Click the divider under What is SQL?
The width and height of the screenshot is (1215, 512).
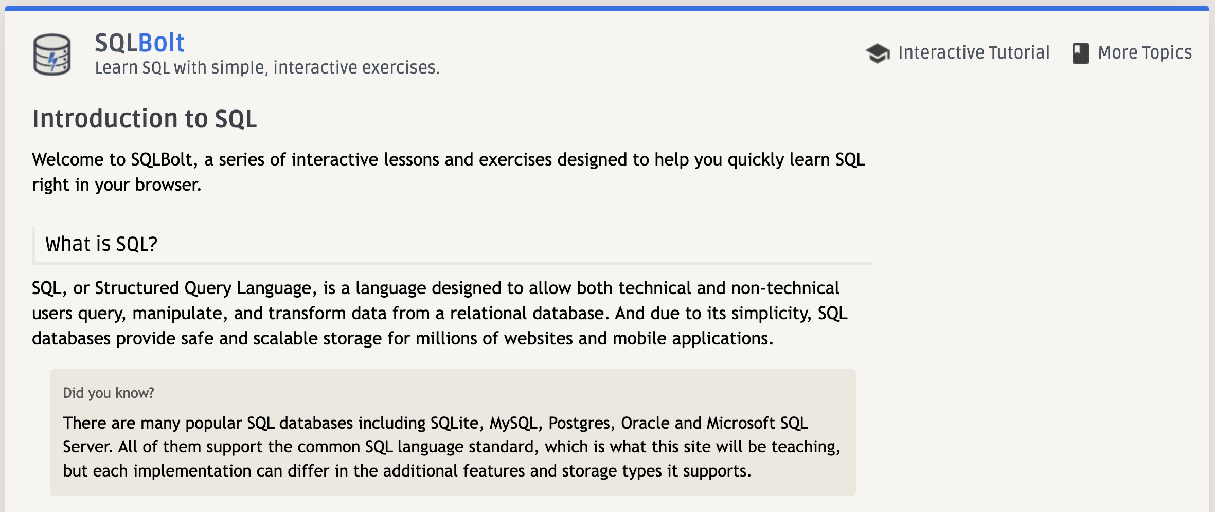(x=453, y=263)
